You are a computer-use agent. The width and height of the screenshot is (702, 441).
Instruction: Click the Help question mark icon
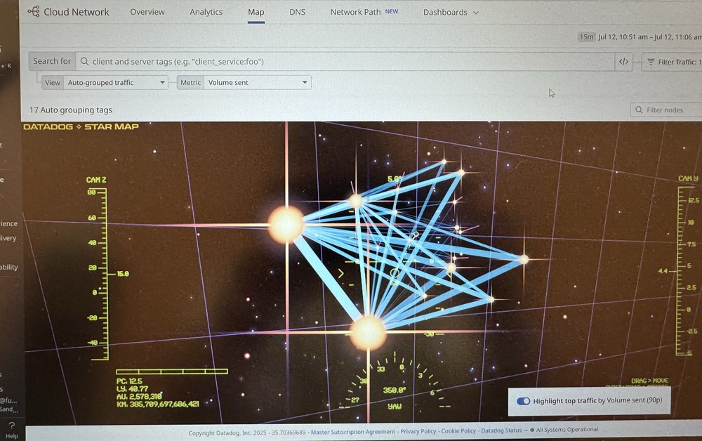pos(12,426)
